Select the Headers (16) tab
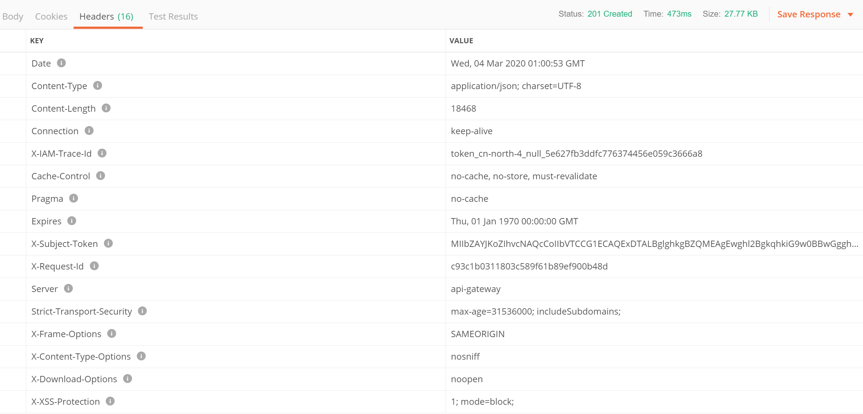This screenshot has width=863, height=414. click(106, 16)
